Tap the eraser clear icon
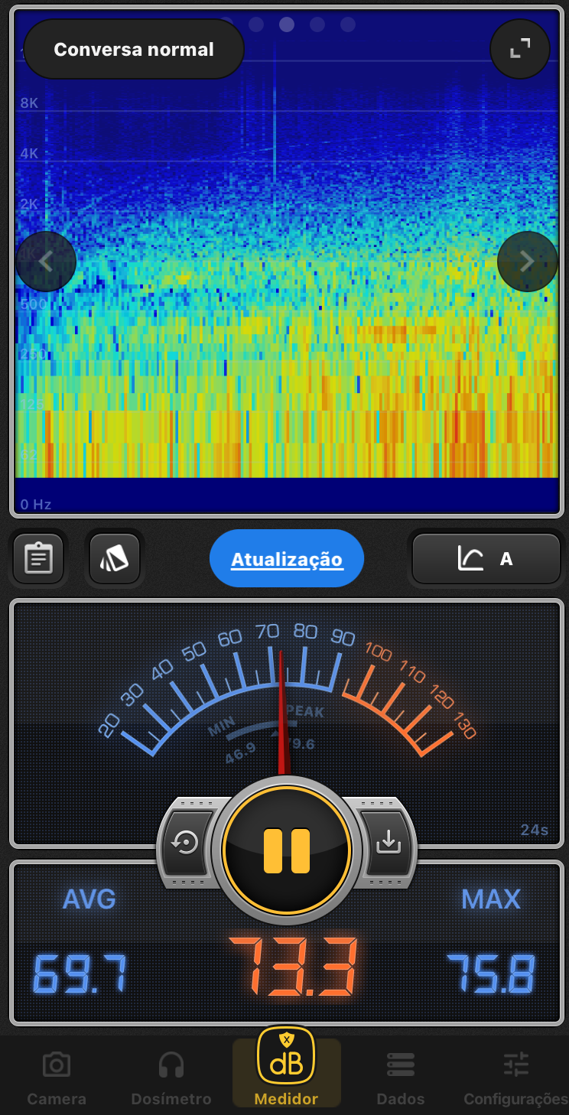Screen dimensions: 569x1115 pos(115,558)
